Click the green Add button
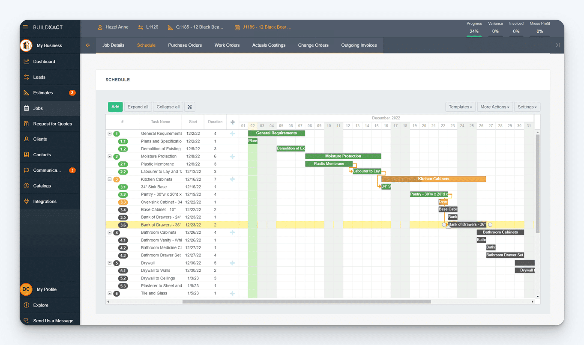This screenshot has height=345, width=584. point(115,107)
